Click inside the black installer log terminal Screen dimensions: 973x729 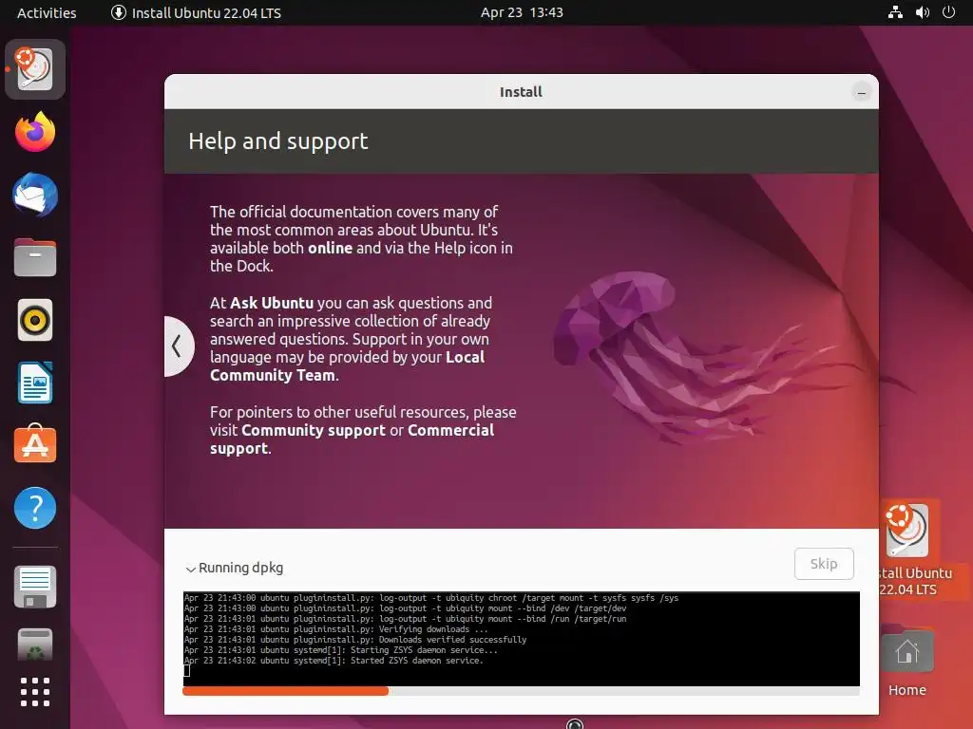coord(522,639)
